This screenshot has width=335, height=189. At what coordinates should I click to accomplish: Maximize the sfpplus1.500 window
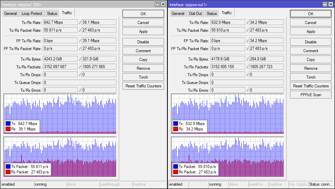coord(157,4)
